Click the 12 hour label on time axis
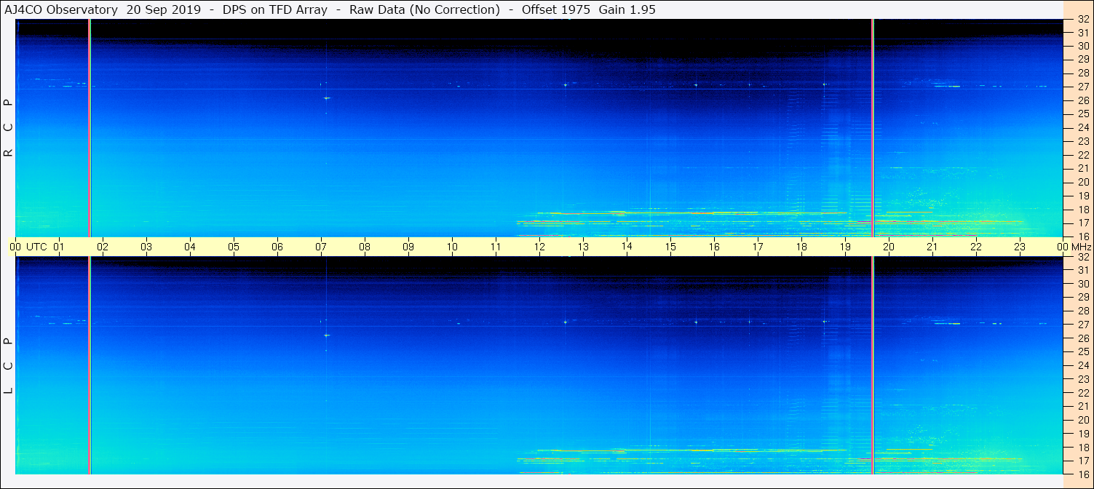This screenshot has height=489, width=1094. (x=539, y=247)
